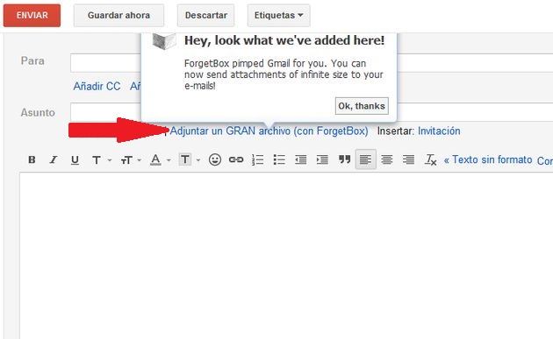This screenshot has height=339, width=553.
Task: Align text to the left
Action: pos(366,159)
